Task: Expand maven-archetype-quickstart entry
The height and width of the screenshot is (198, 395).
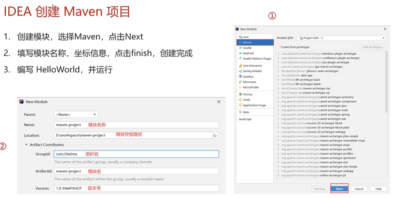Action: (x=278, y=158)
